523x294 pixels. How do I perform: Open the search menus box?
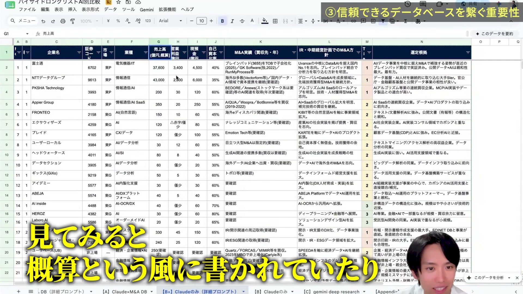[23, 21]
